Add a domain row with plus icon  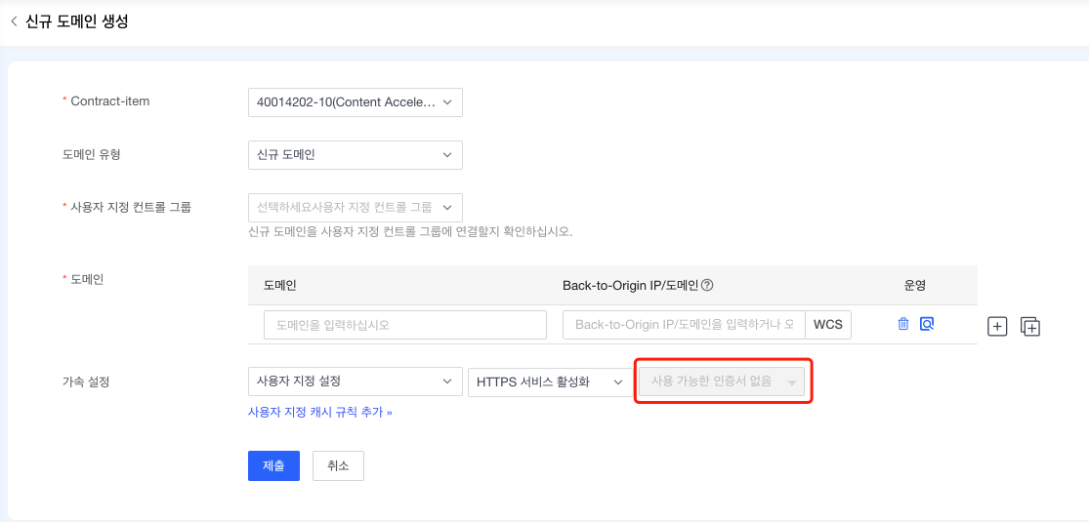click(997, 327)
